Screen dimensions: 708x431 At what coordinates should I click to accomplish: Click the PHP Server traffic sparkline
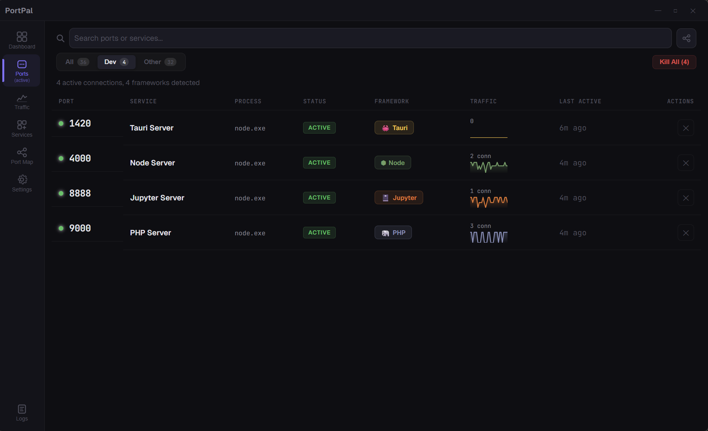488,237
